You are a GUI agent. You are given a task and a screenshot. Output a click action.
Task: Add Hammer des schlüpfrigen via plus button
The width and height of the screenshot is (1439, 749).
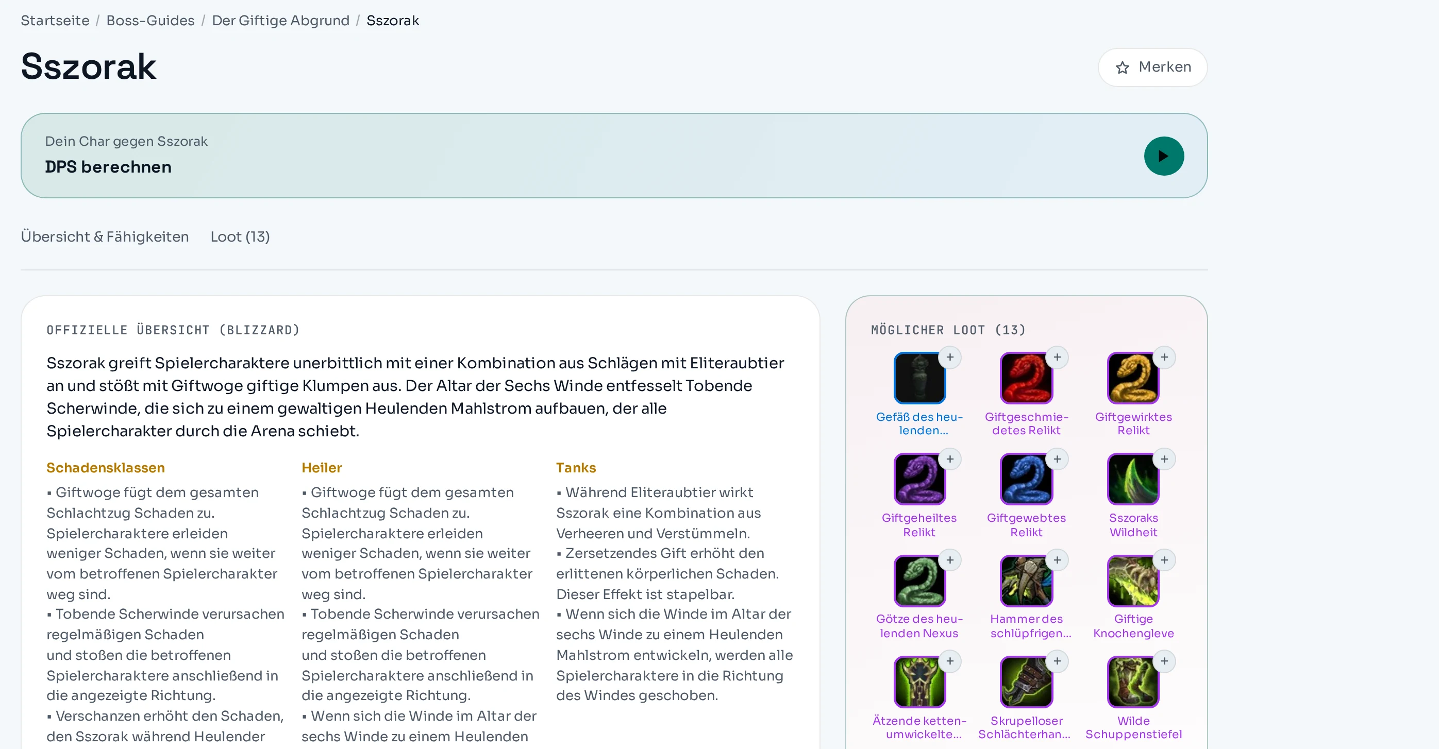click(1057, 560)
